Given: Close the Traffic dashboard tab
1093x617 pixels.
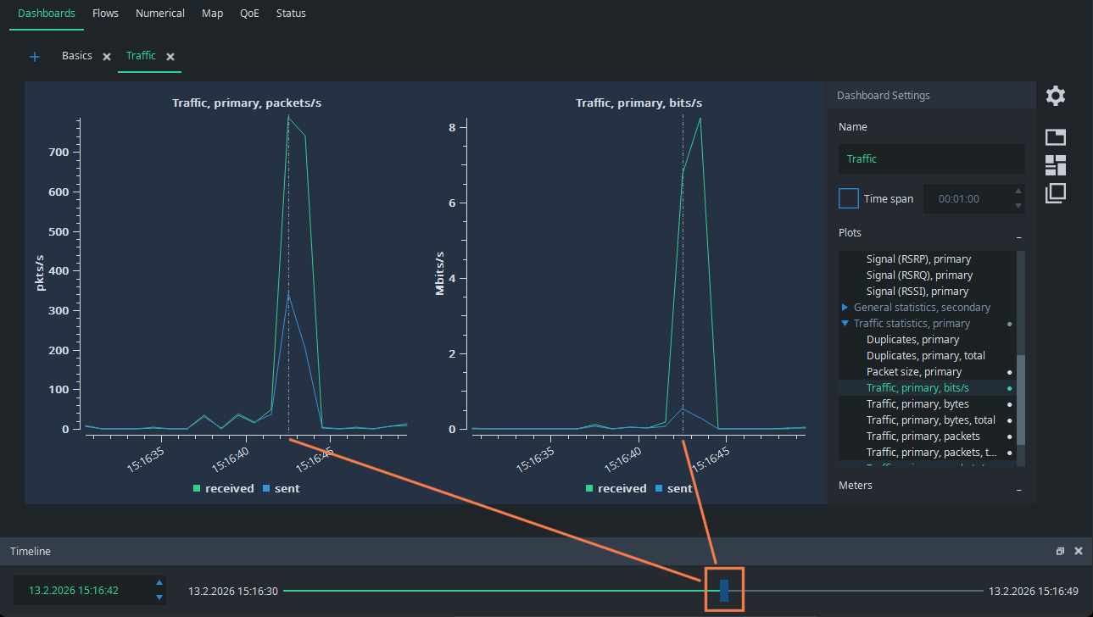Looking at the screenshot, I should pos(170,57).
